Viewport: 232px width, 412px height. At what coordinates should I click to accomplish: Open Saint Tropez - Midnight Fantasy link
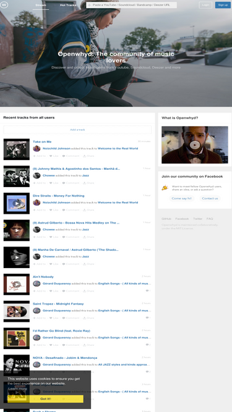[x=58, y=304]
